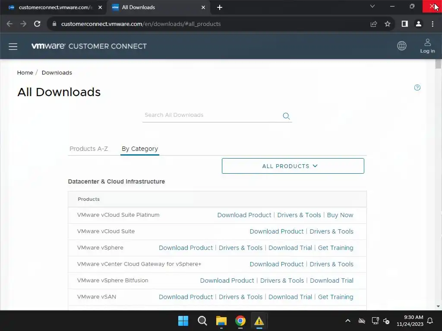
Task: Download Product for VMware vCloud Suite
Action: click(x=277, y=231)
